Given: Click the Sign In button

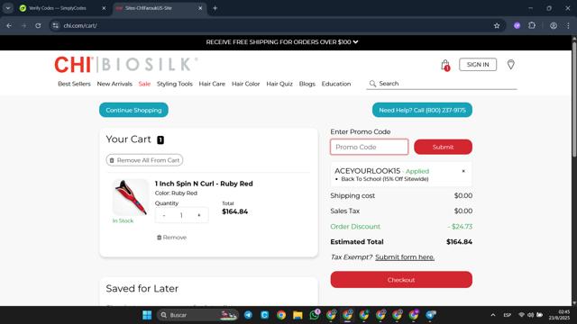Looking at the screenshot, I should point(478,65).
